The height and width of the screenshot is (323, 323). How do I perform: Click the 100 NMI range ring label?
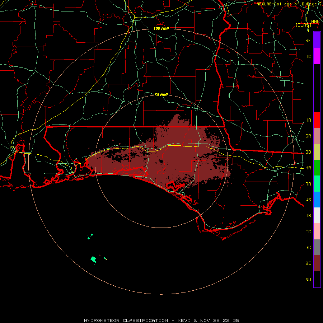pyautogui.click(x=161, y=28)
